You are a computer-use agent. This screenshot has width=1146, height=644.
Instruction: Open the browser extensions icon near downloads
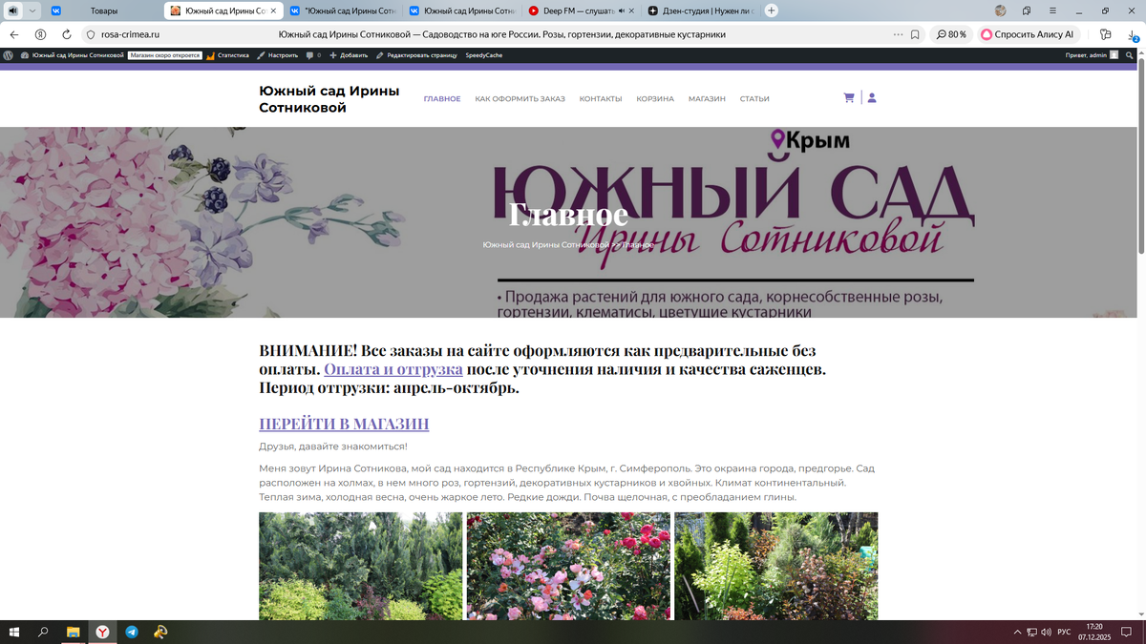[1105, 34]
